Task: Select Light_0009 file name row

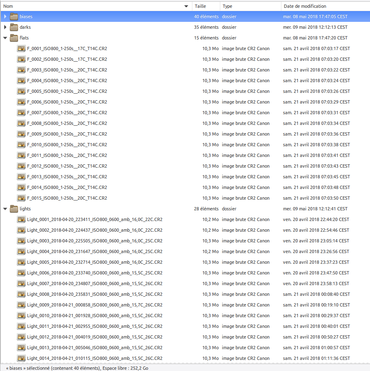Action: pos(94,305)
